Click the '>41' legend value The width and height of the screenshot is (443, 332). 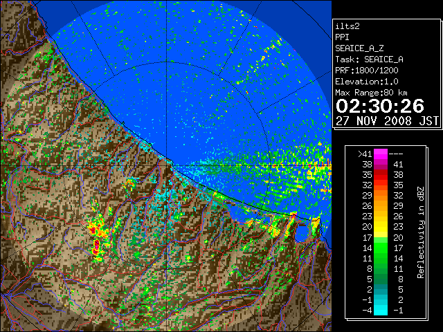[x=365, y=154]
